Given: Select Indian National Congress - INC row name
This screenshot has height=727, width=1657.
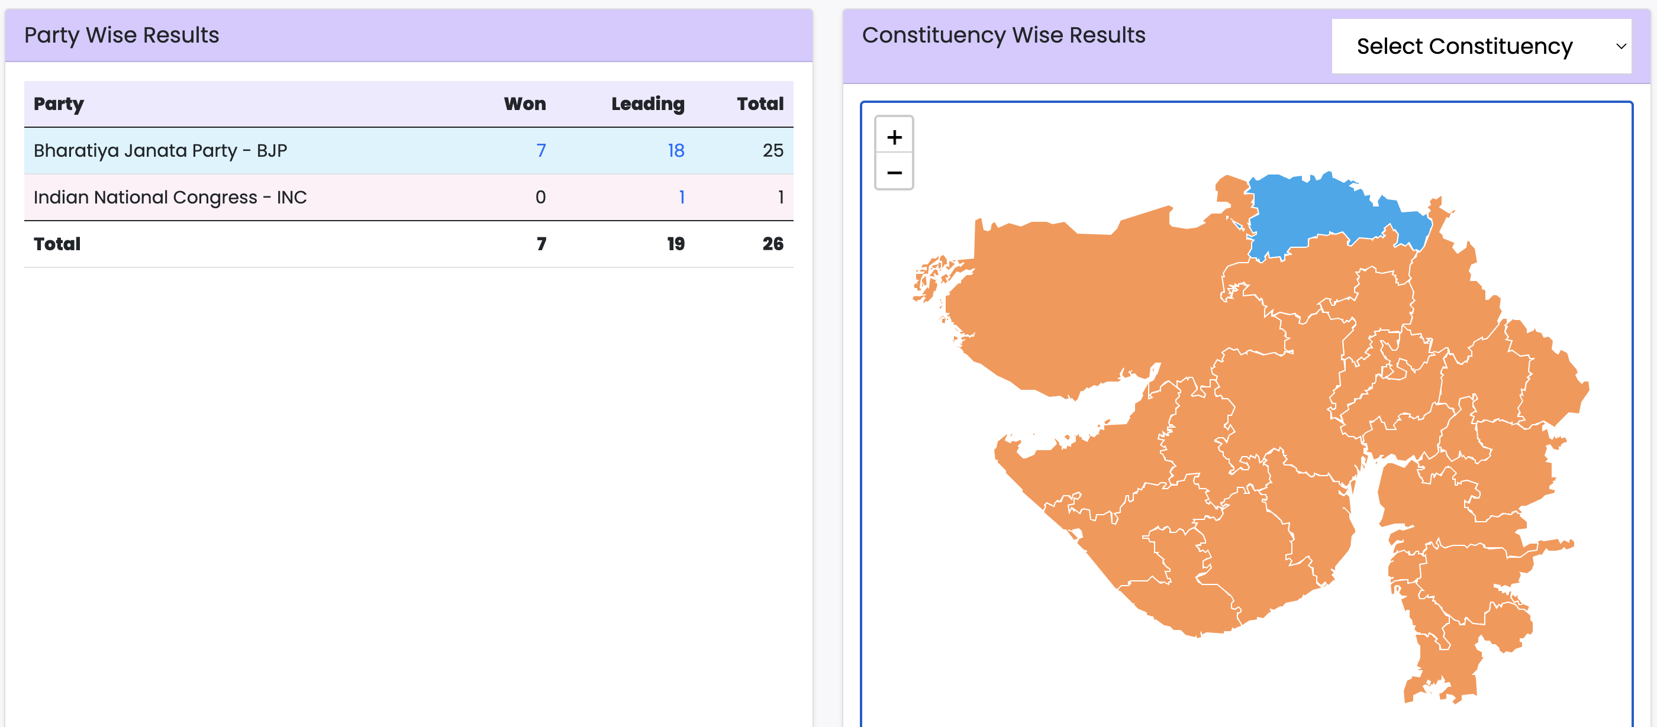Looking at the screenshot, I should 170,197.
